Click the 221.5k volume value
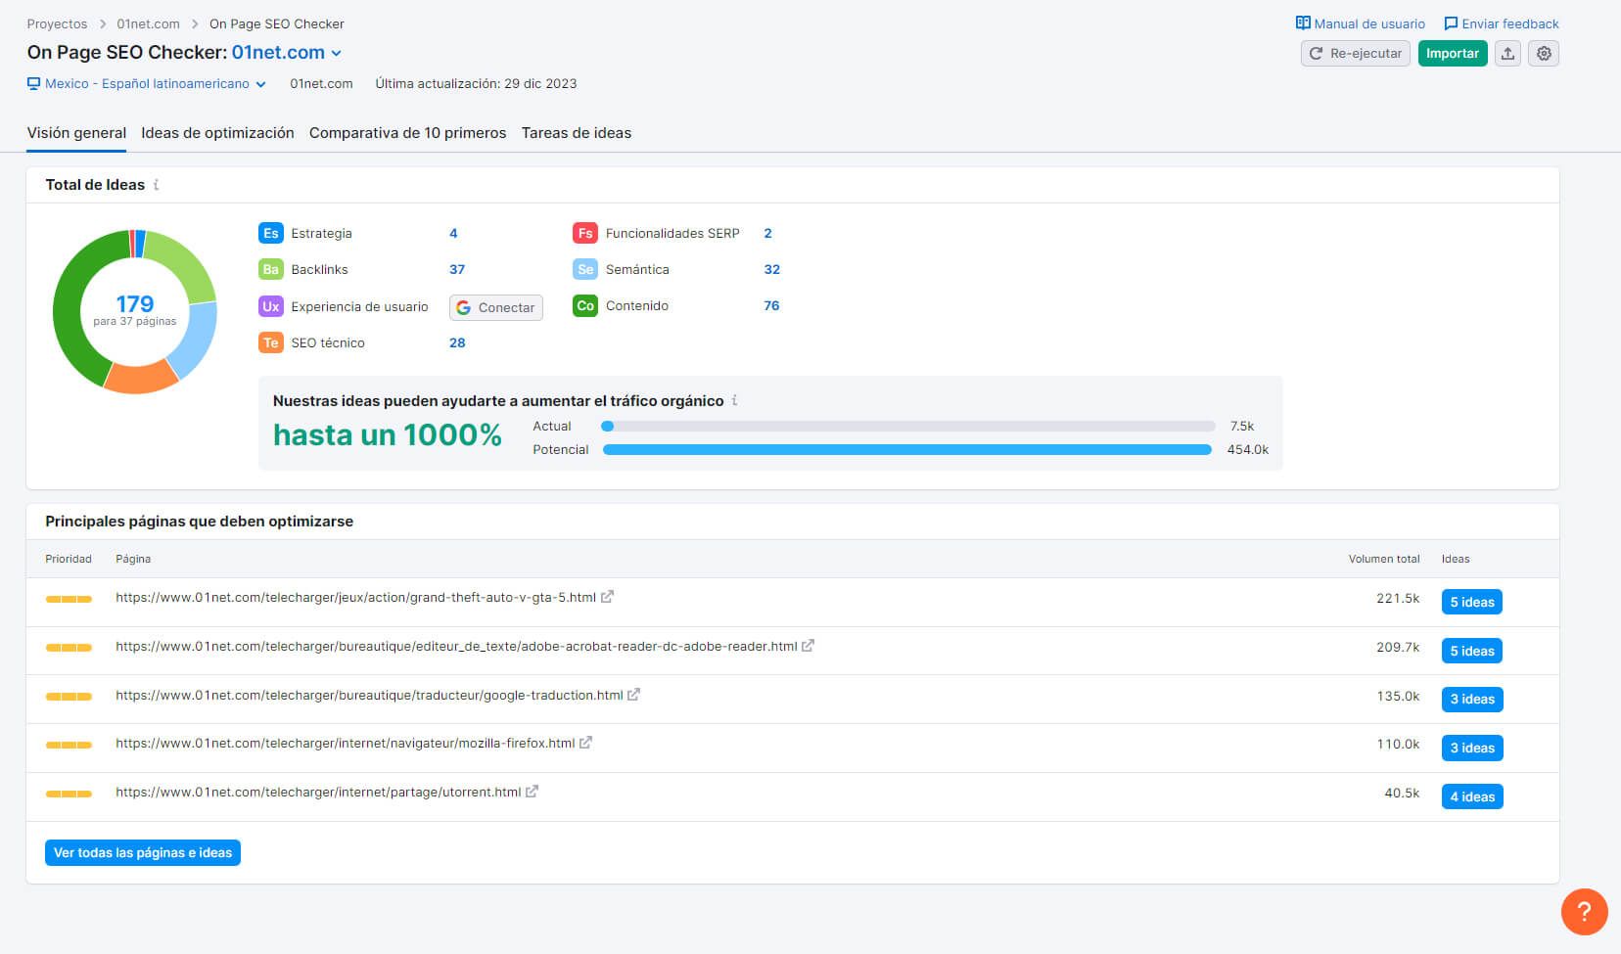Image resolution: width=1621 pixels, height=954 pixels. pos(1398,598)
